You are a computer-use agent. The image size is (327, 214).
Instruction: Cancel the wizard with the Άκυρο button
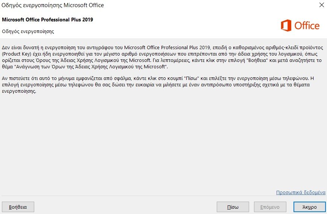point(309,207)
